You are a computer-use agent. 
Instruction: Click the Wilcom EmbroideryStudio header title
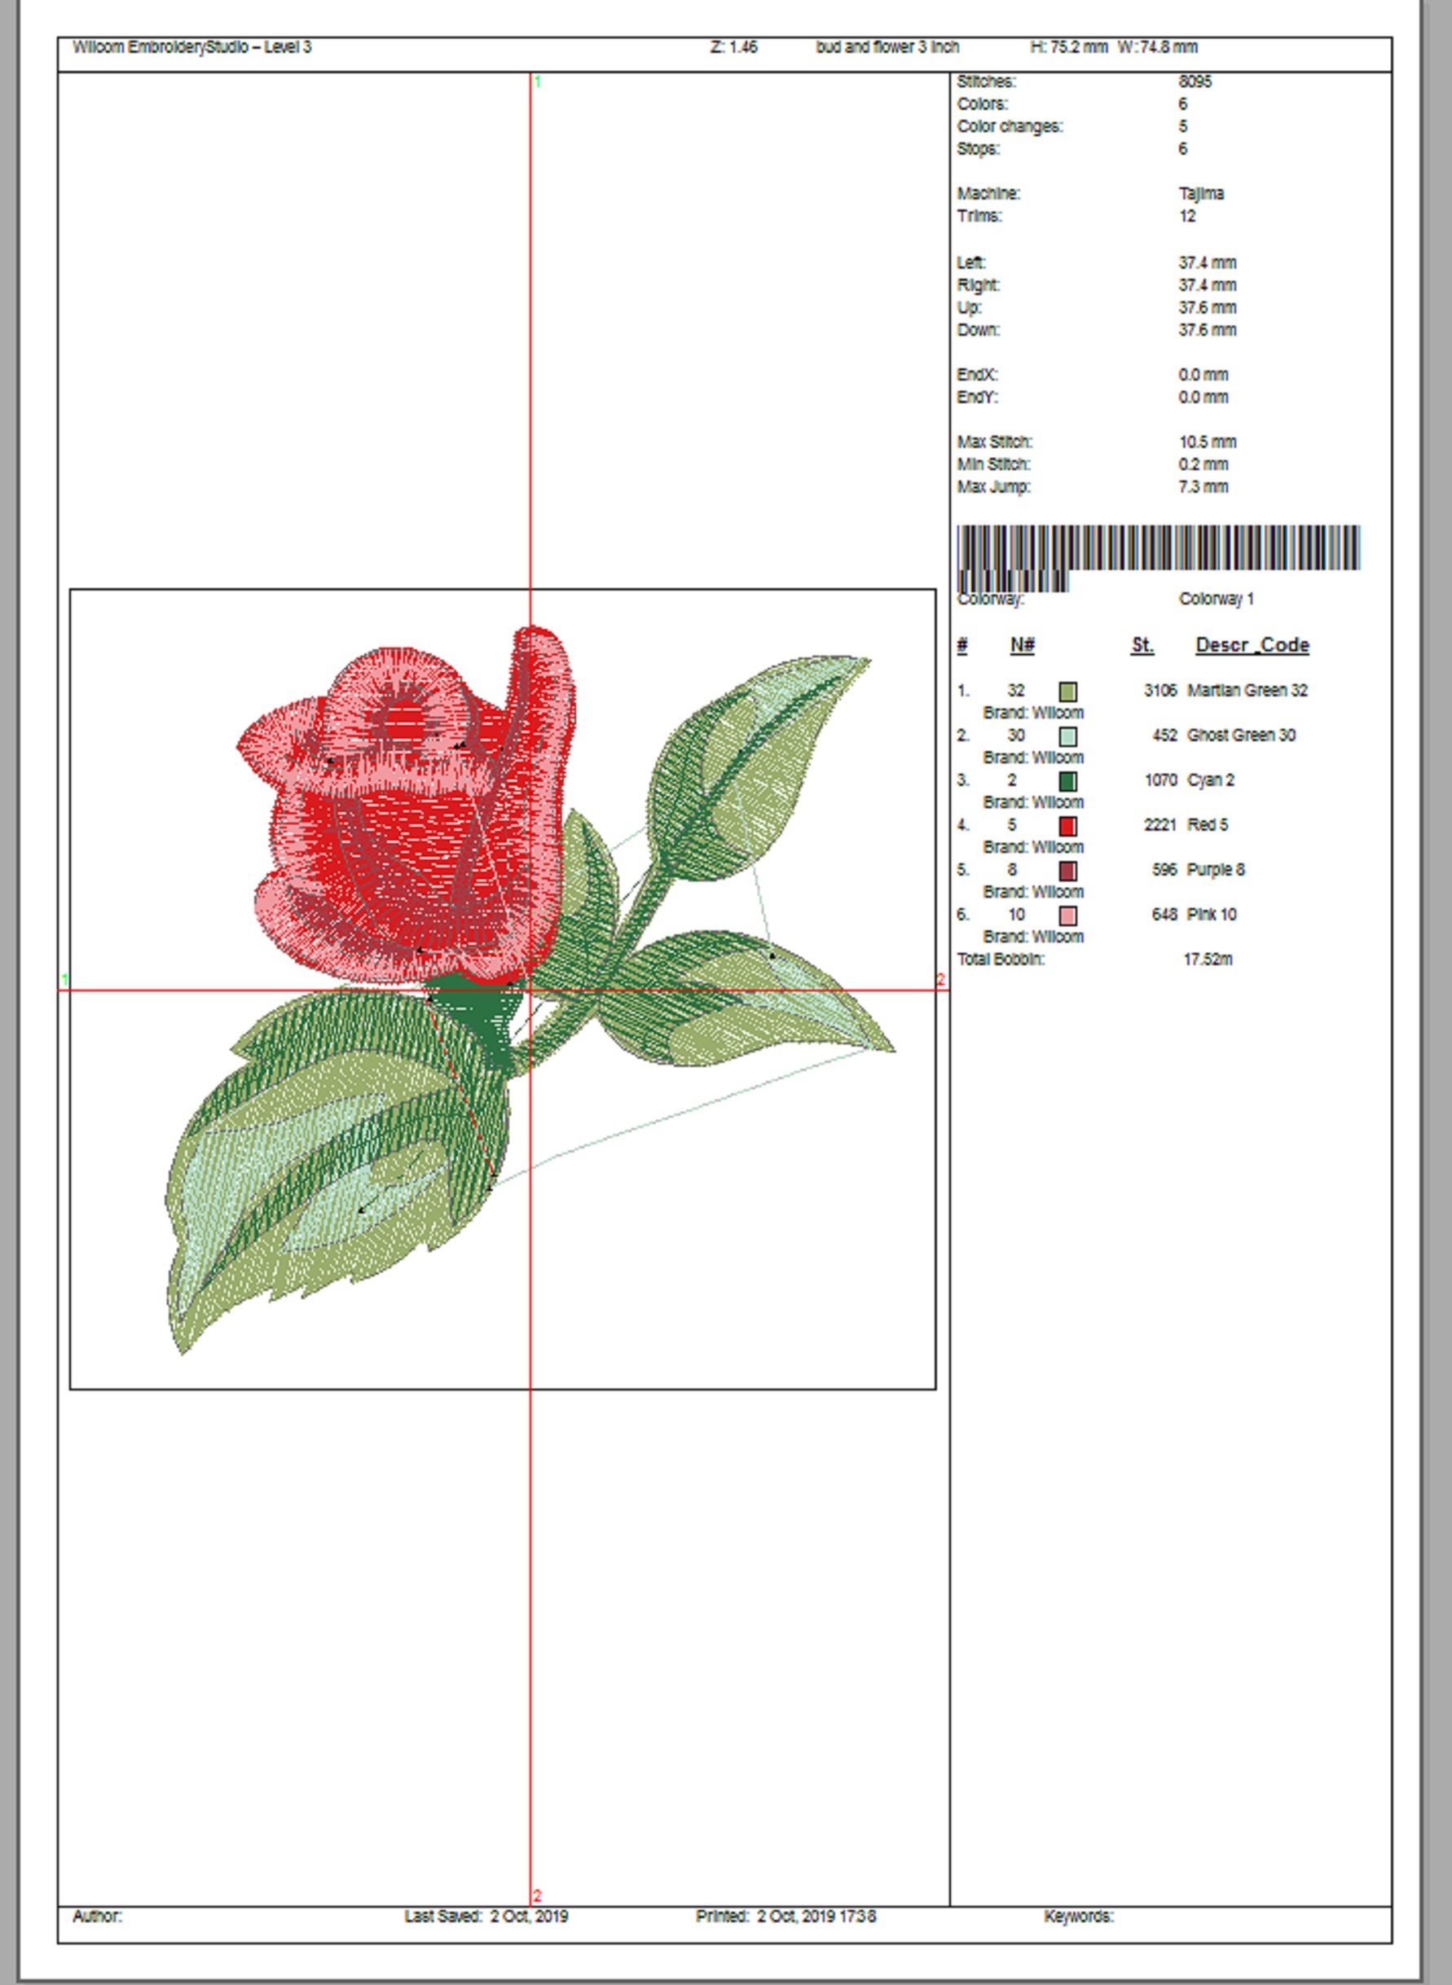pyautogui.click(x=191, y=47)
